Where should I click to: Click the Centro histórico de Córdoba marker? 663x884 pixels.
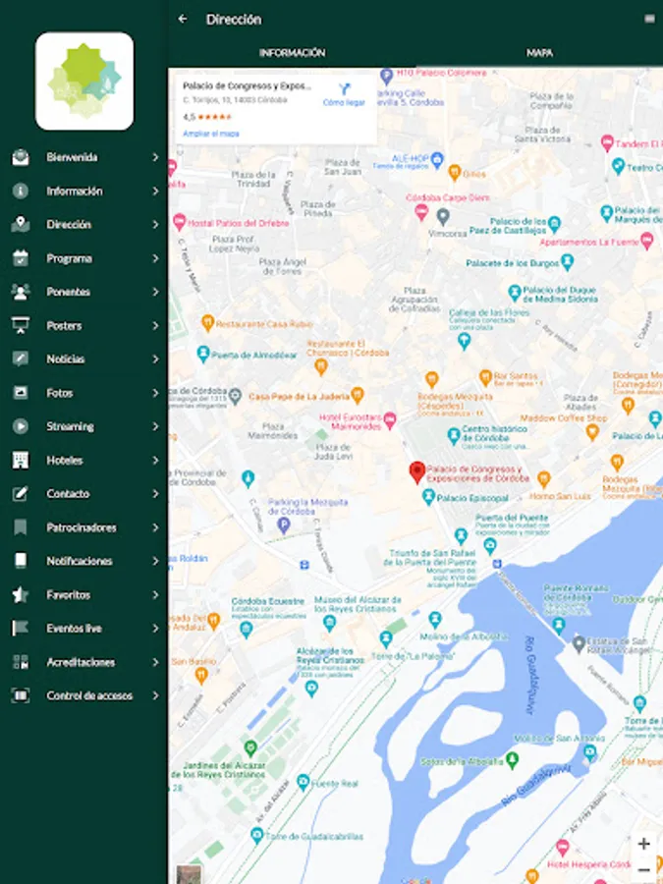click(454, 436)
